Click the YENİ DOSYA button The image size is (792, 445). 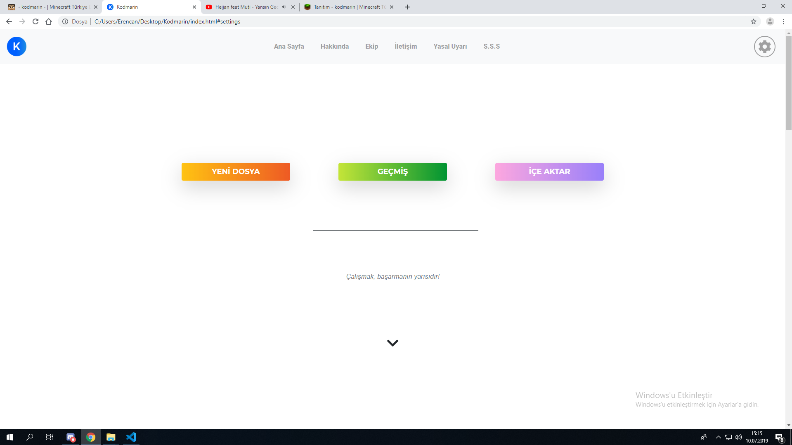click(236, 172)
